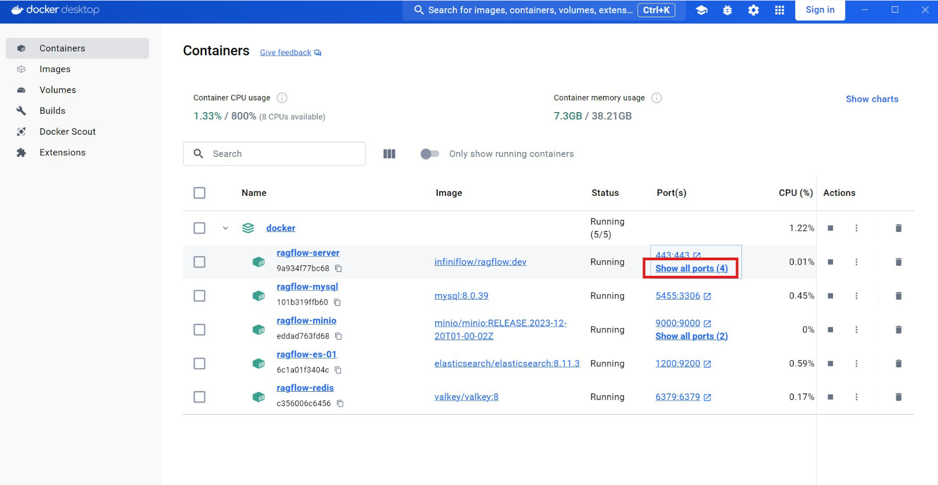This screenshot has width=938, height=485.
Task: Stop the ragflow-minio container
Action: click(x=830, y=330)
